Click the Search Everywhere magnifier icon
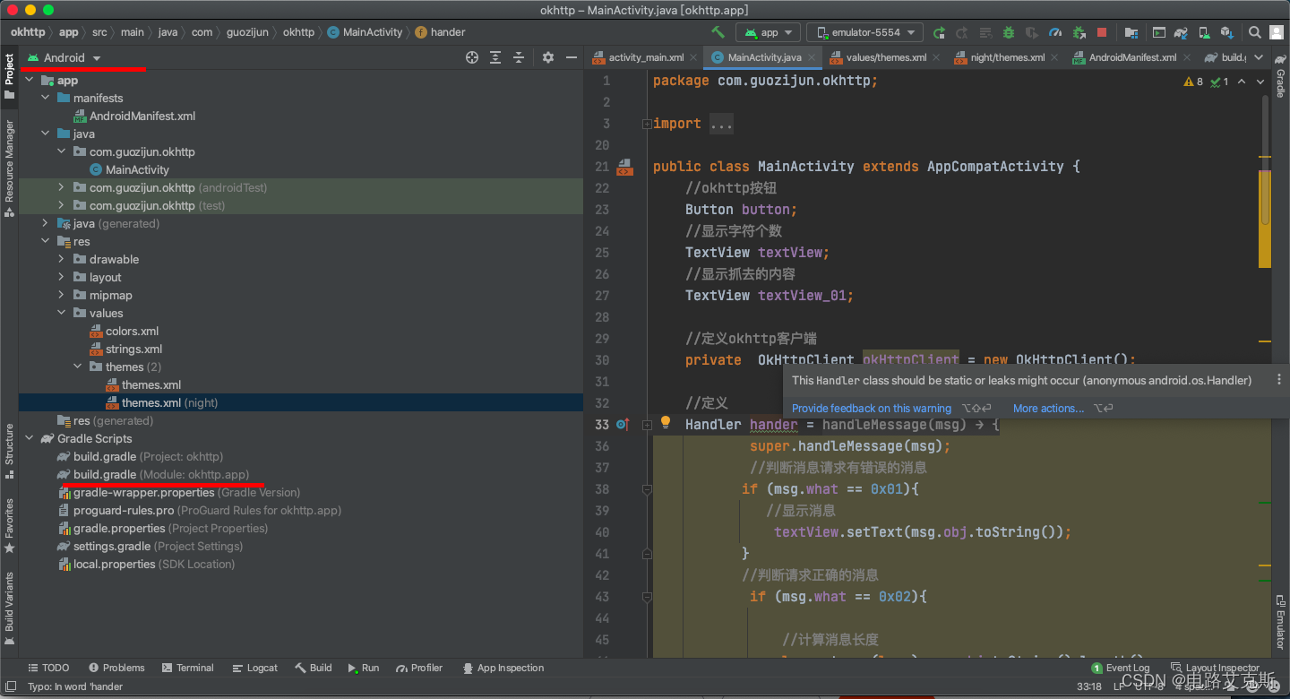1290x699 pixels. tap(1254, 32)
